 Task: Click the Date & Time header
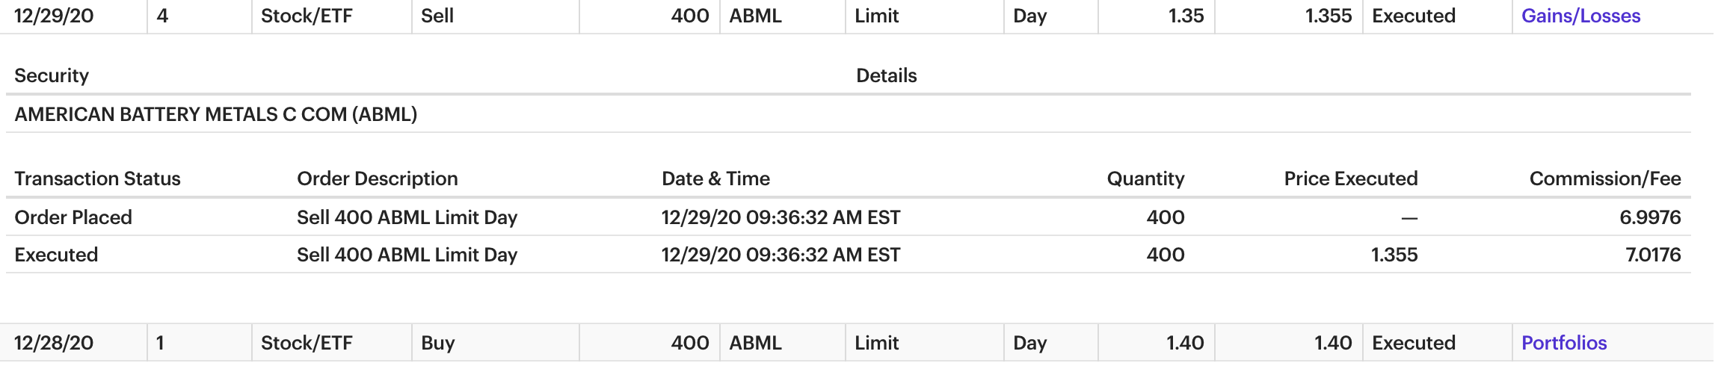[x=715, y=179]
